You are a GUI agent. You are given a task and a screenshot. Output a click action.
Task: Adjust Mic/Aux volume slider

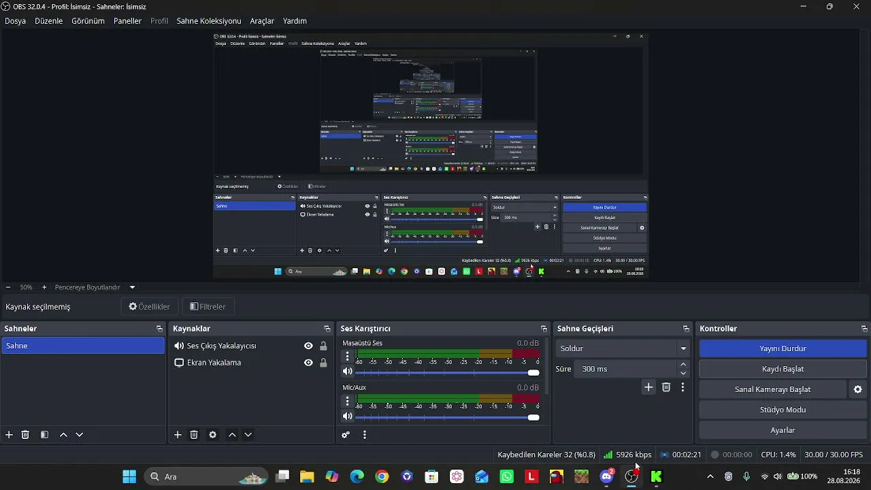[447, 417]
